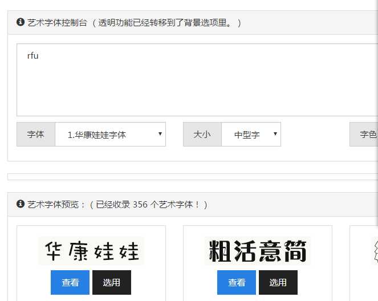Click the text input area containing rfu
The width and height of the screenshot is (378, 301).
click(x=197, y=80)
